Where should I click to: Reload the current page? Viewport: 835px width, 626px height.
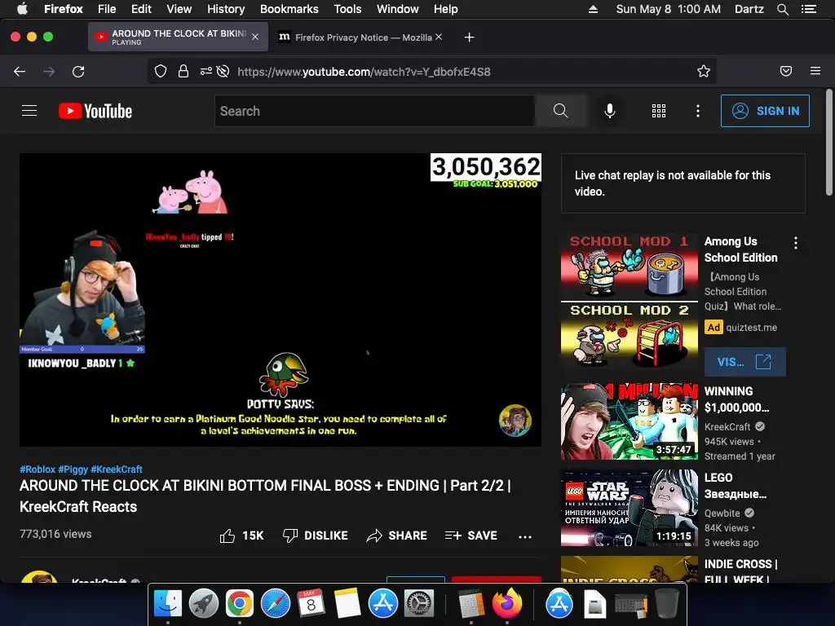(78, 72)
